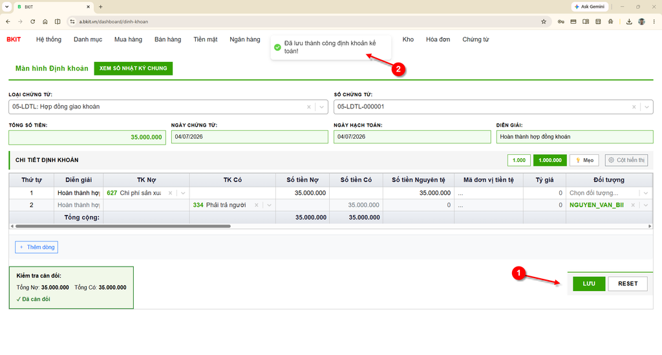Viewport: 662px width, 355px height.
Task: Open the Danh mục menu
Action: pos(88,39)
